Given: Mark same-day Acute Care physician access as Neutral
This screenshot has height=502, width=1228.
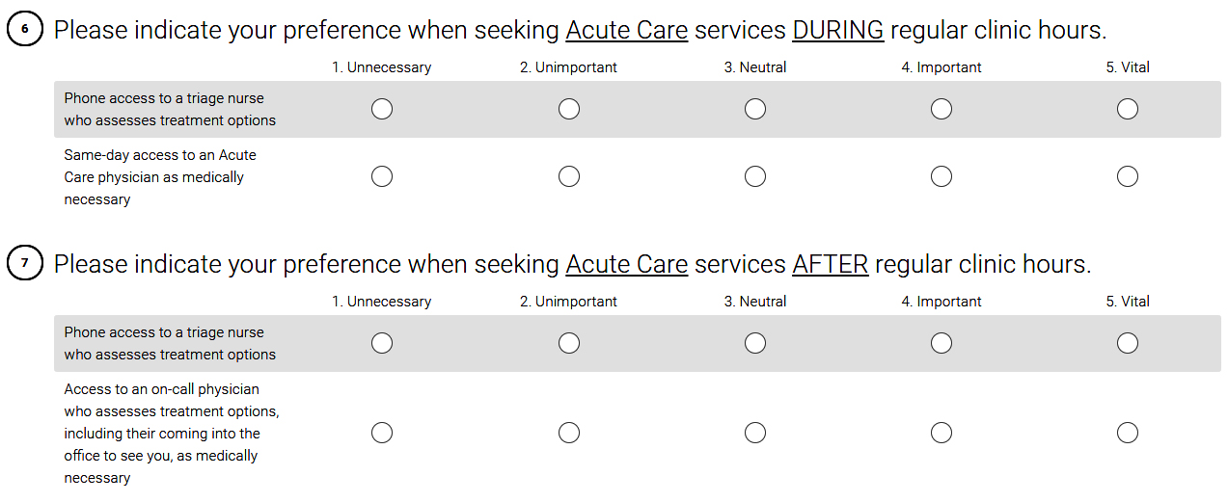Looking at the screenshot, I should [755, 176].
